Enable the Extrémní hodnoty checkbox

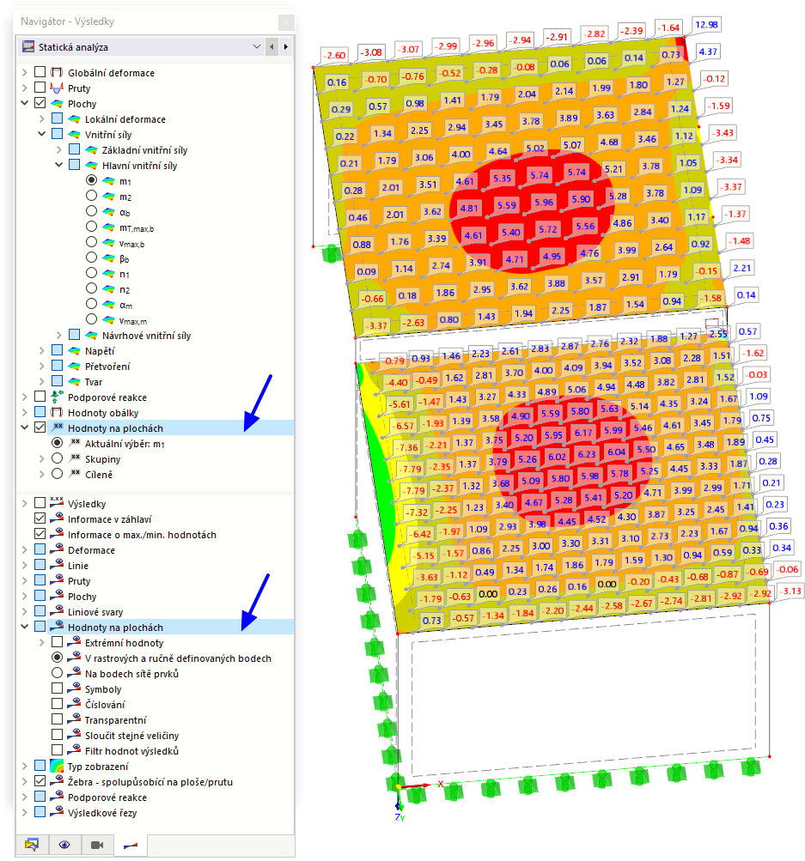click(58, 642)
